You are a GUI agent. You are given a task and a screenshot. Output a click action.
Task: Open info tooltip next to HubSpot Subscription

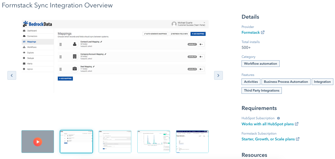[279, 118]
